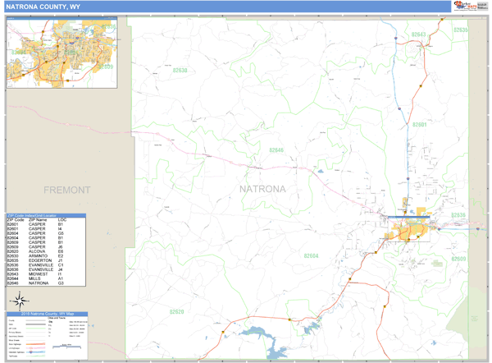Click the 82601 ZIP label on main map
This screenshot has width=492, height=363.
click(x=420, y=125)
